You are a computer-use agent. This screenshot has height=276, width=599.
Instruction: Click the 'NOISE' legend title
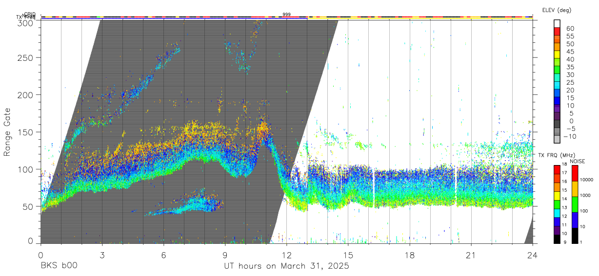[x=577, y=161]
